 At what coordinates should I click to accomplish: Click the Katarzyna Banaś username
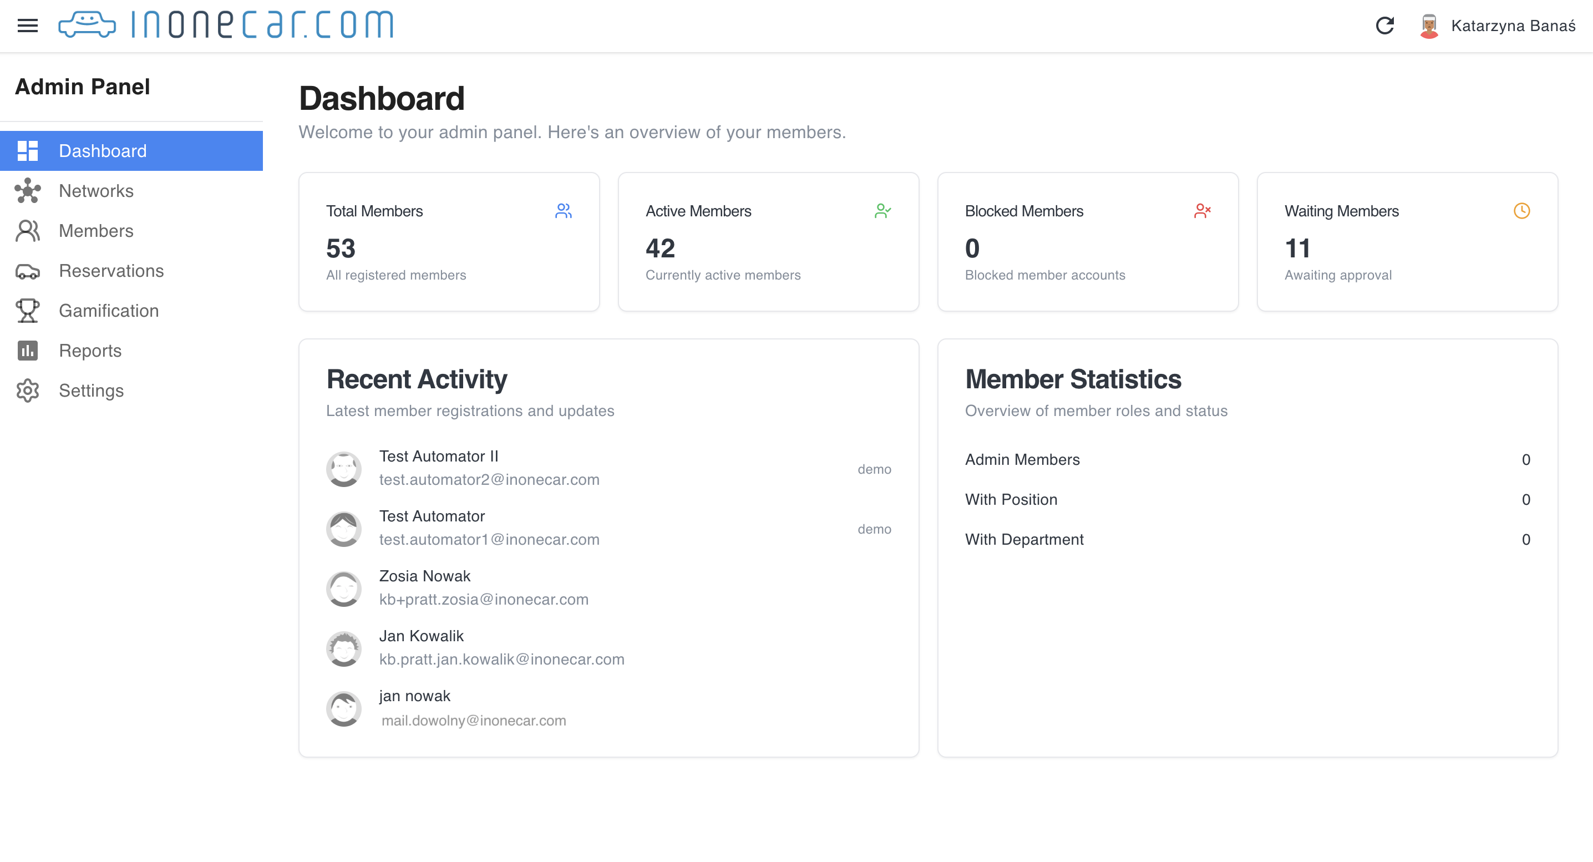point(1513,26)
